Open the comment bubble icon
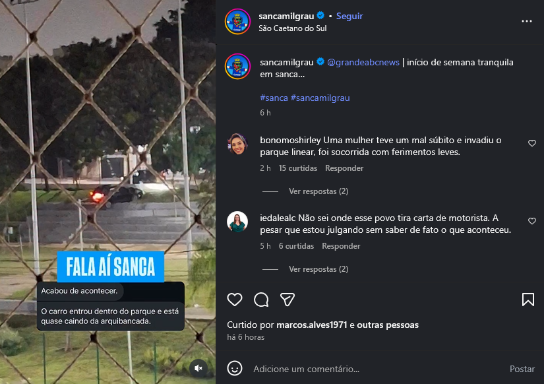 click(261, 300)
